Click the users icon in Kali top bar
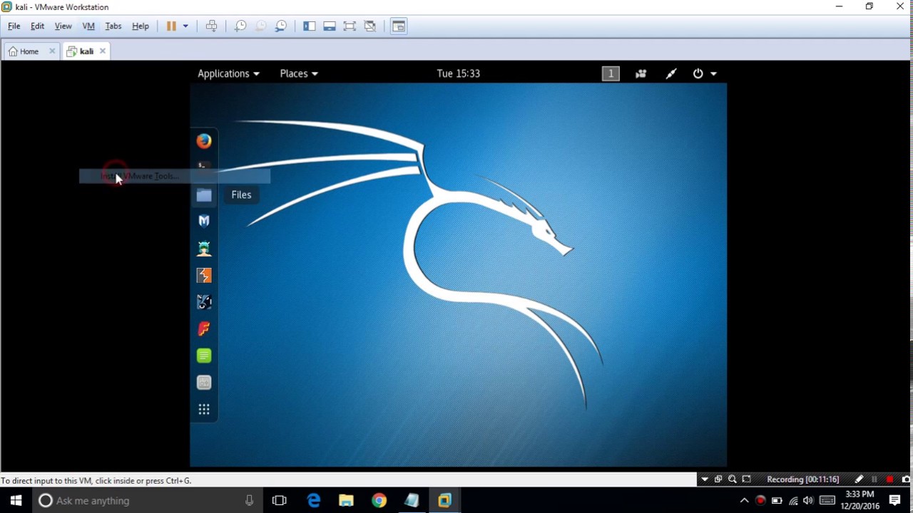 [641, 73]
